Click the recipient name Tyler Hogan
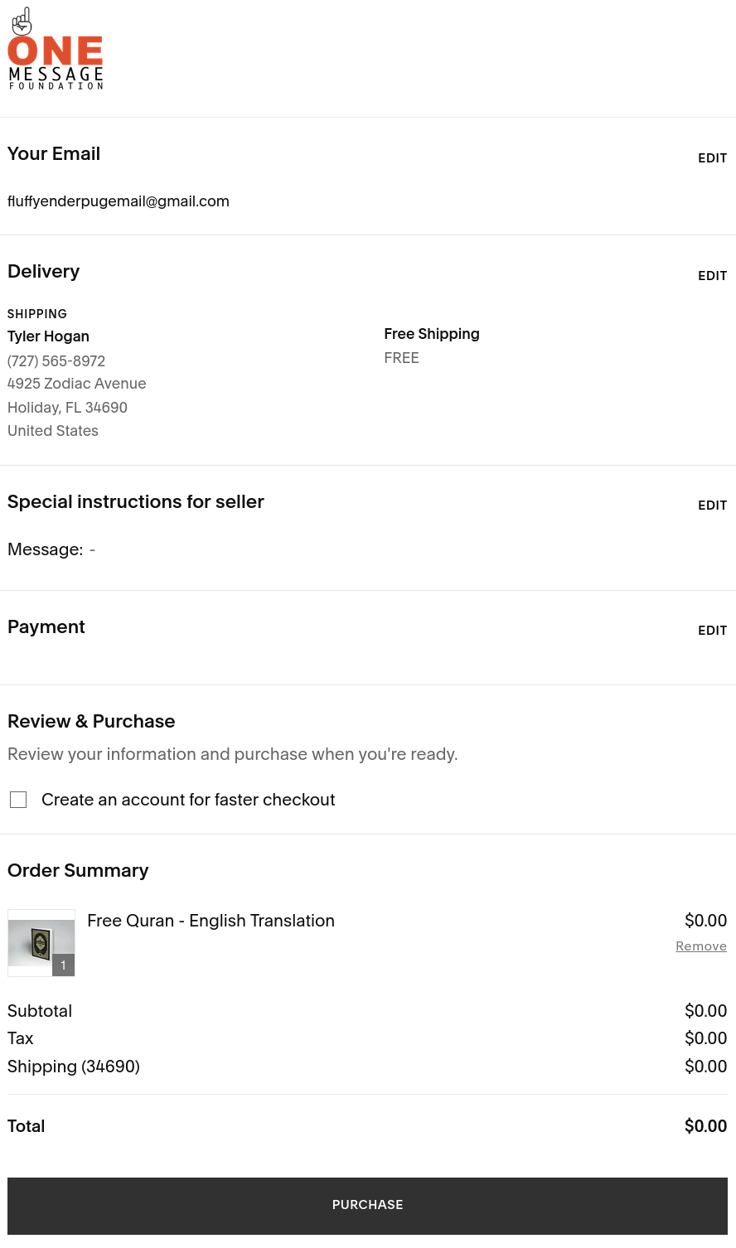 (48, 336)
